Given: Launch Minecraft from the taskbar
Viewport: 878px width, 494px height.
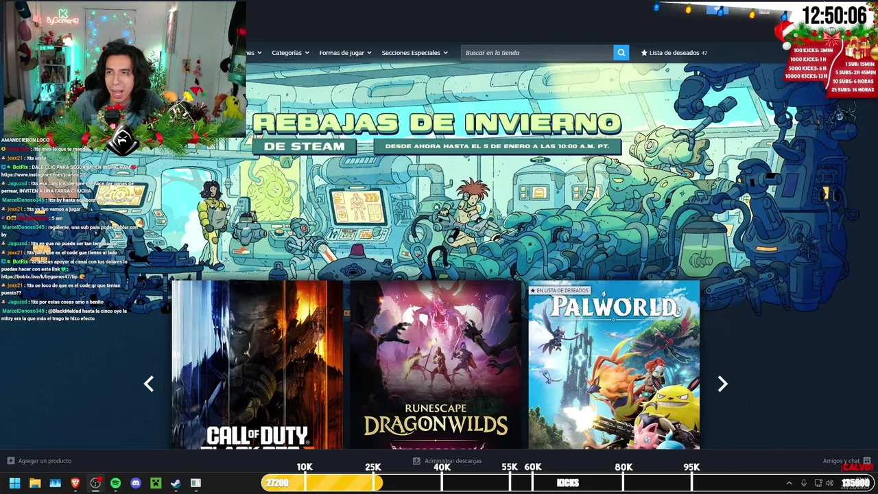Looking at the screenshot, I should pos(156,483).
